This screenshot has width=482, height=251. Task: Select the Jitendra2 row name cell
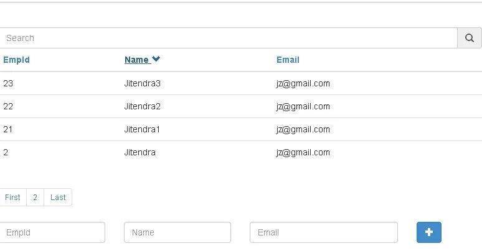pyautogui.click(x=143, y=106)
